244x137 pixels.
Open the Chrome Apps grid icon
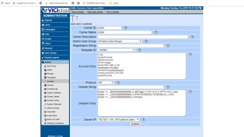[2, 3]
